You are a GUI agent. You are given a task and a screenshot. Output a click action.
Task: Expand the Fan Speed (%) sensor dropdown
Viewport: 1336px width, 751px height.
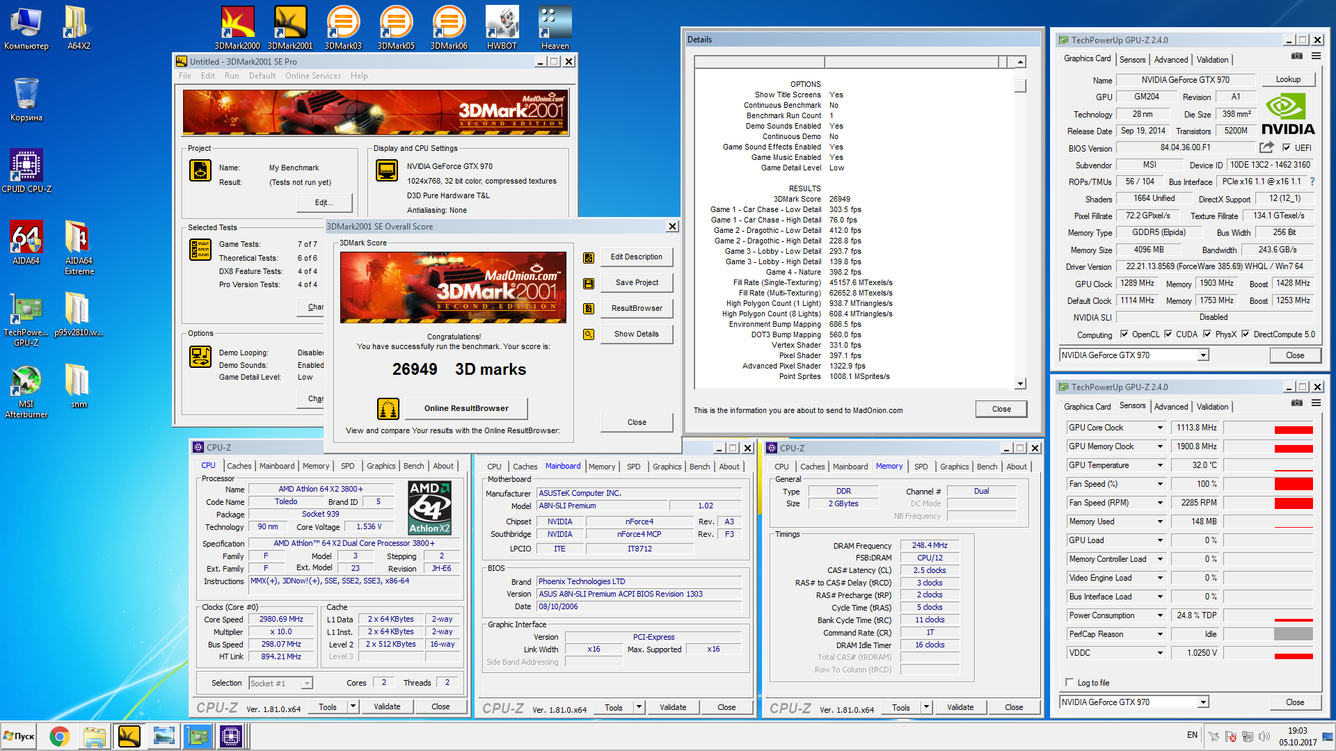pyautogui.click(x=1160, y=484)
